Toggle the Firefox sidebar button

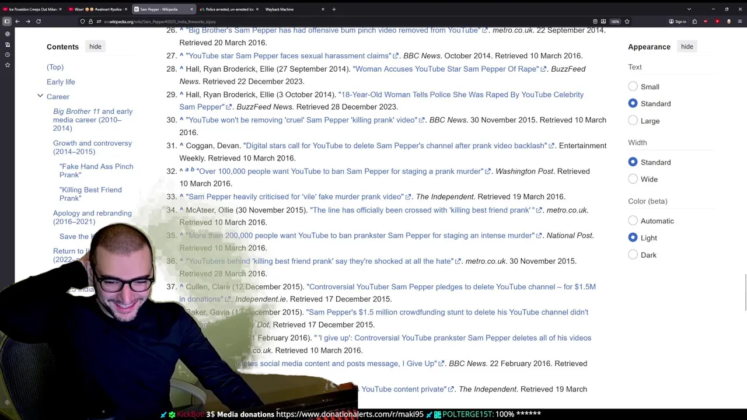[7, 22]
